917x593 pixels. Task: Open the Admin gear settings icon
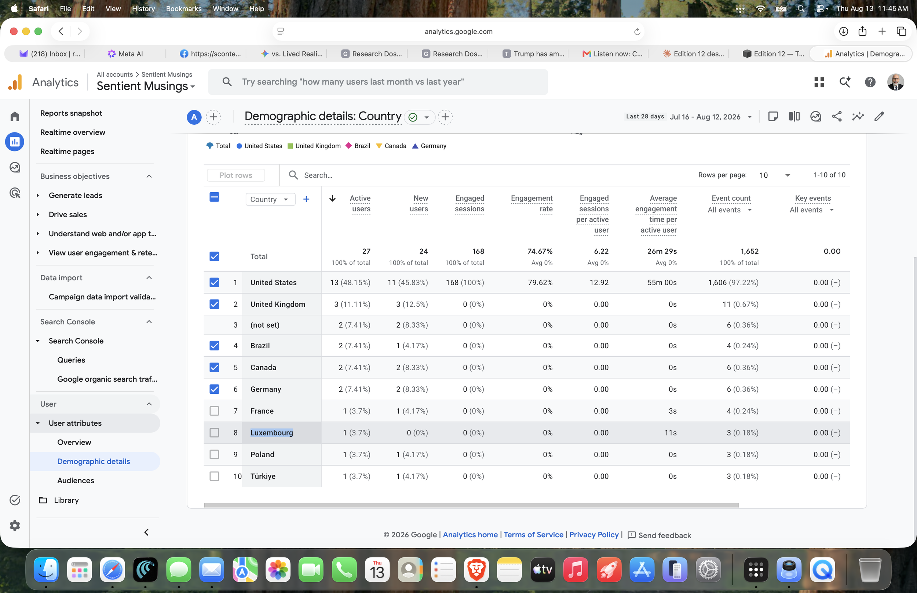pos(15,525)
